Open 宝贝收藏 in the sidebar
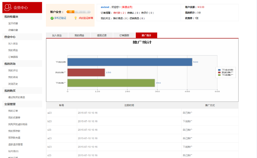Viewport: 257px width, 158px height. (13, 23)
